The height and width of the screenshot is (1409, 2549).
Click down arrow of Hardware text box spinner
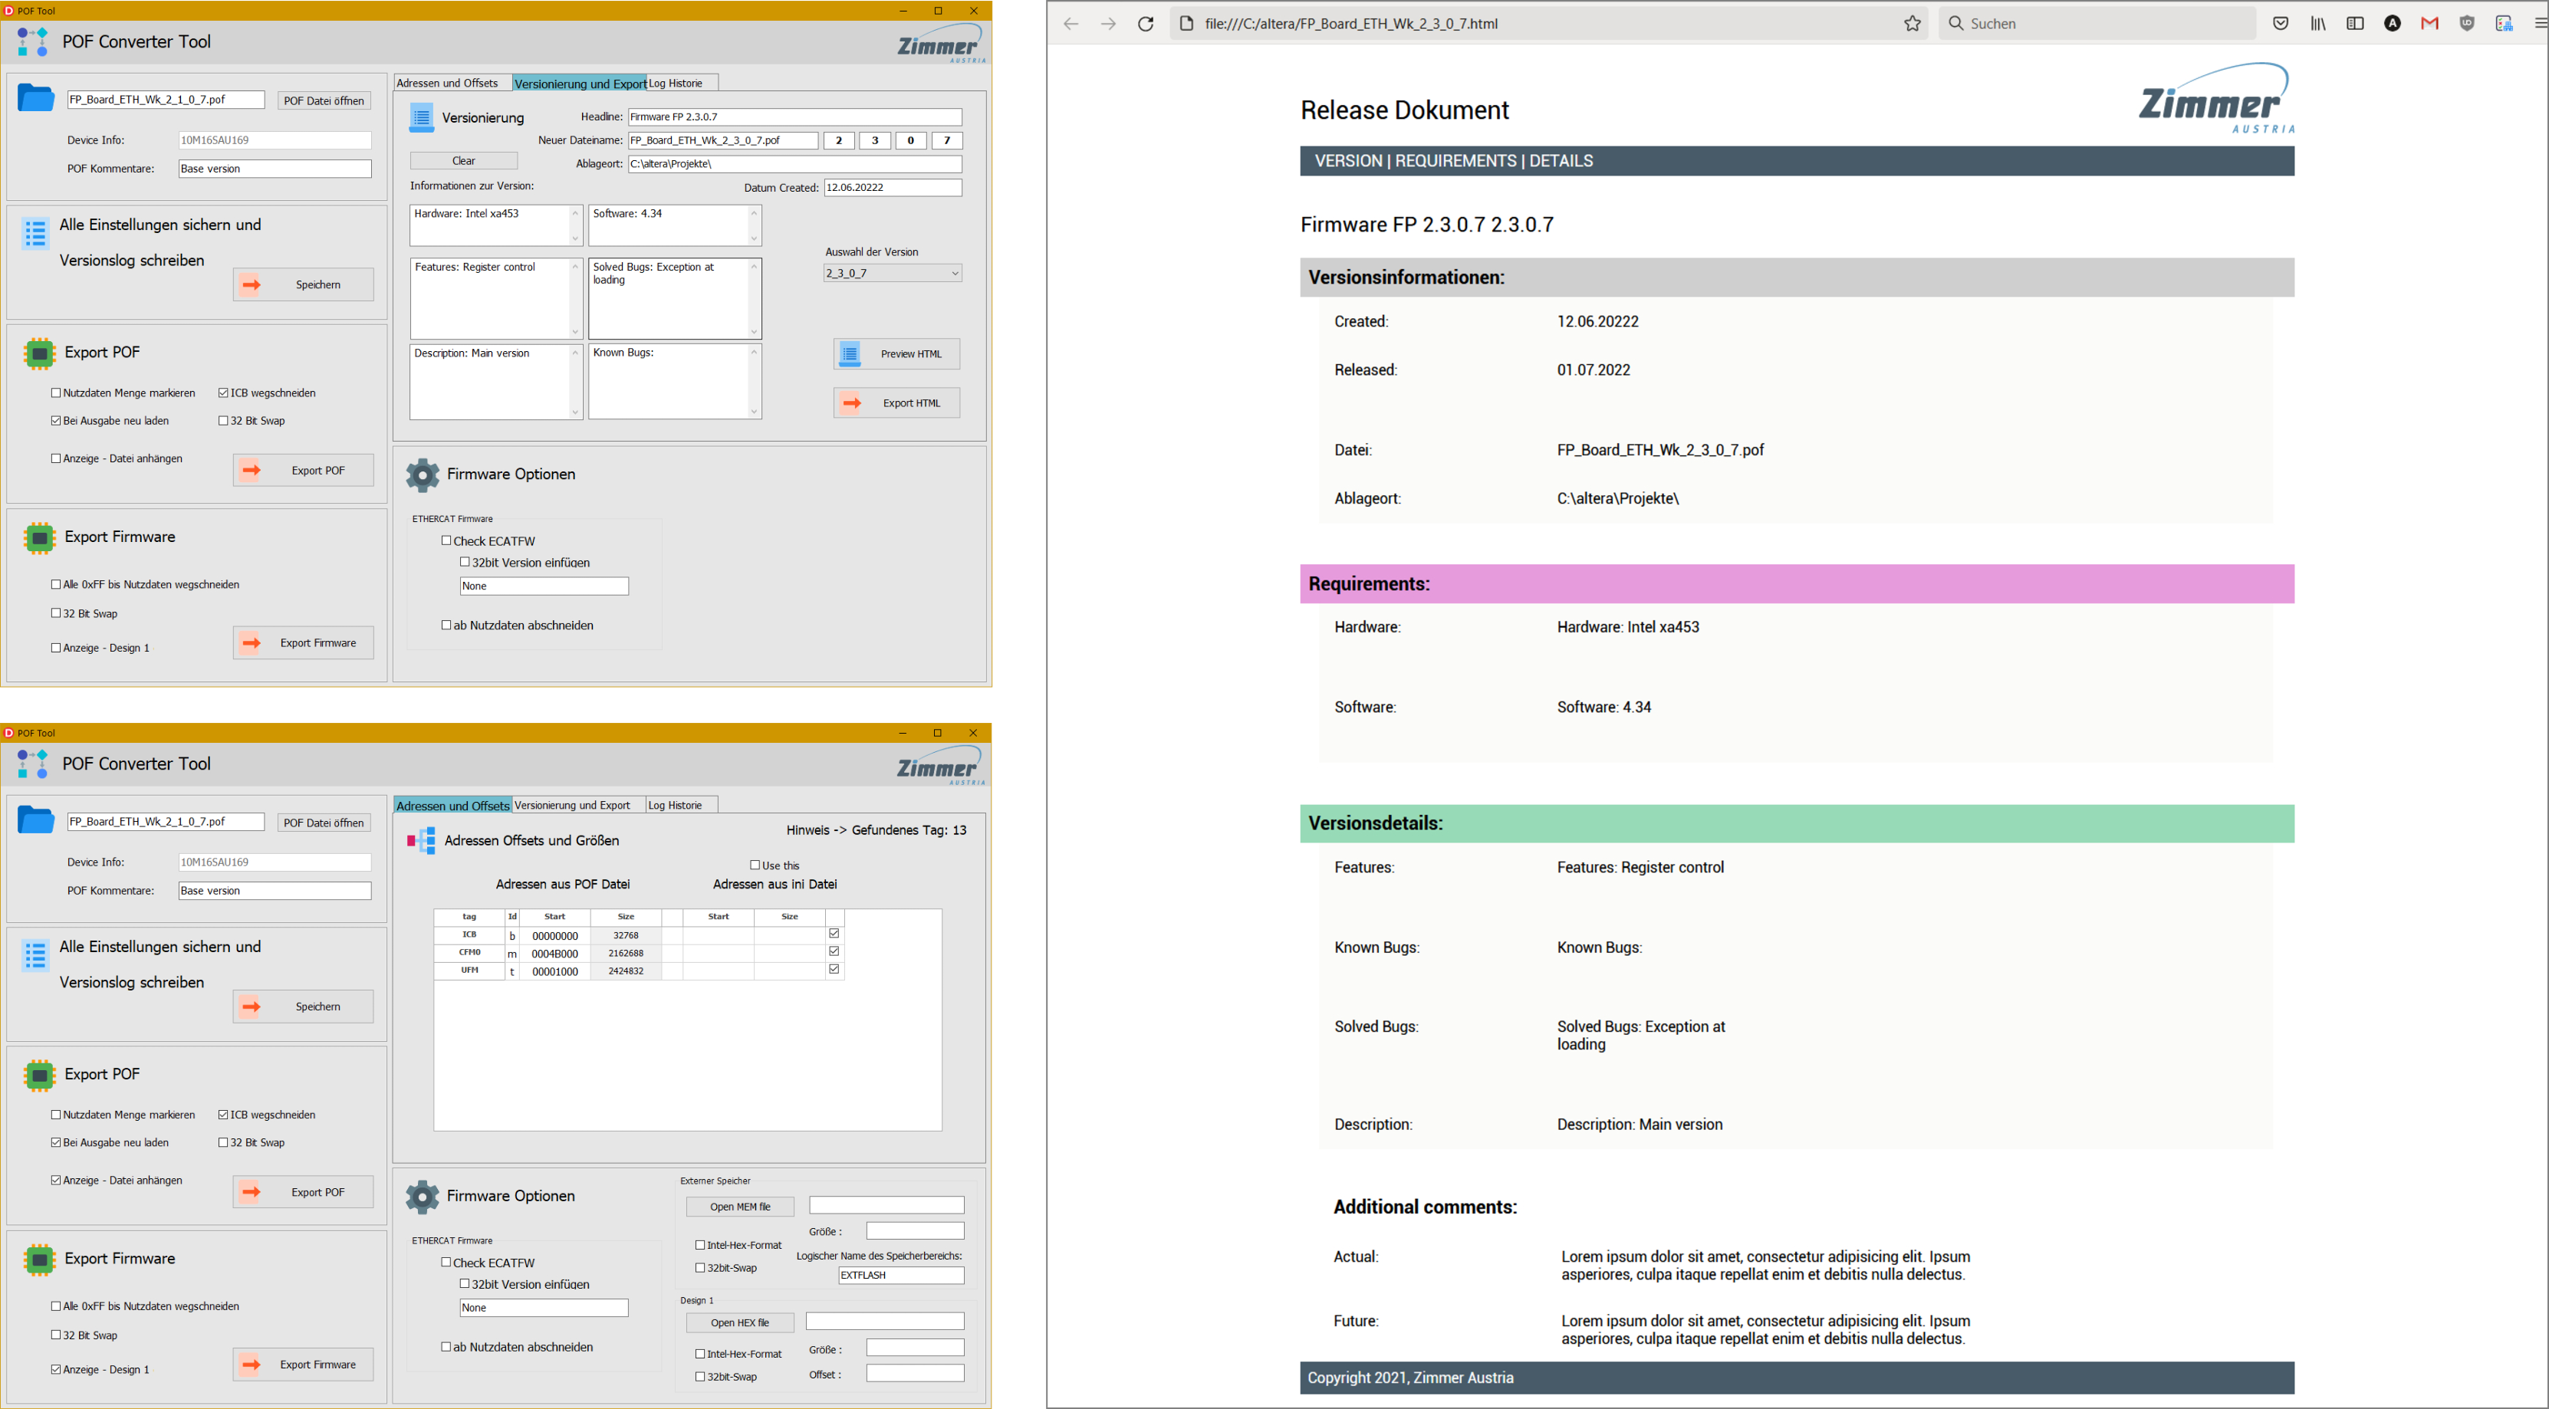point(575,238)
